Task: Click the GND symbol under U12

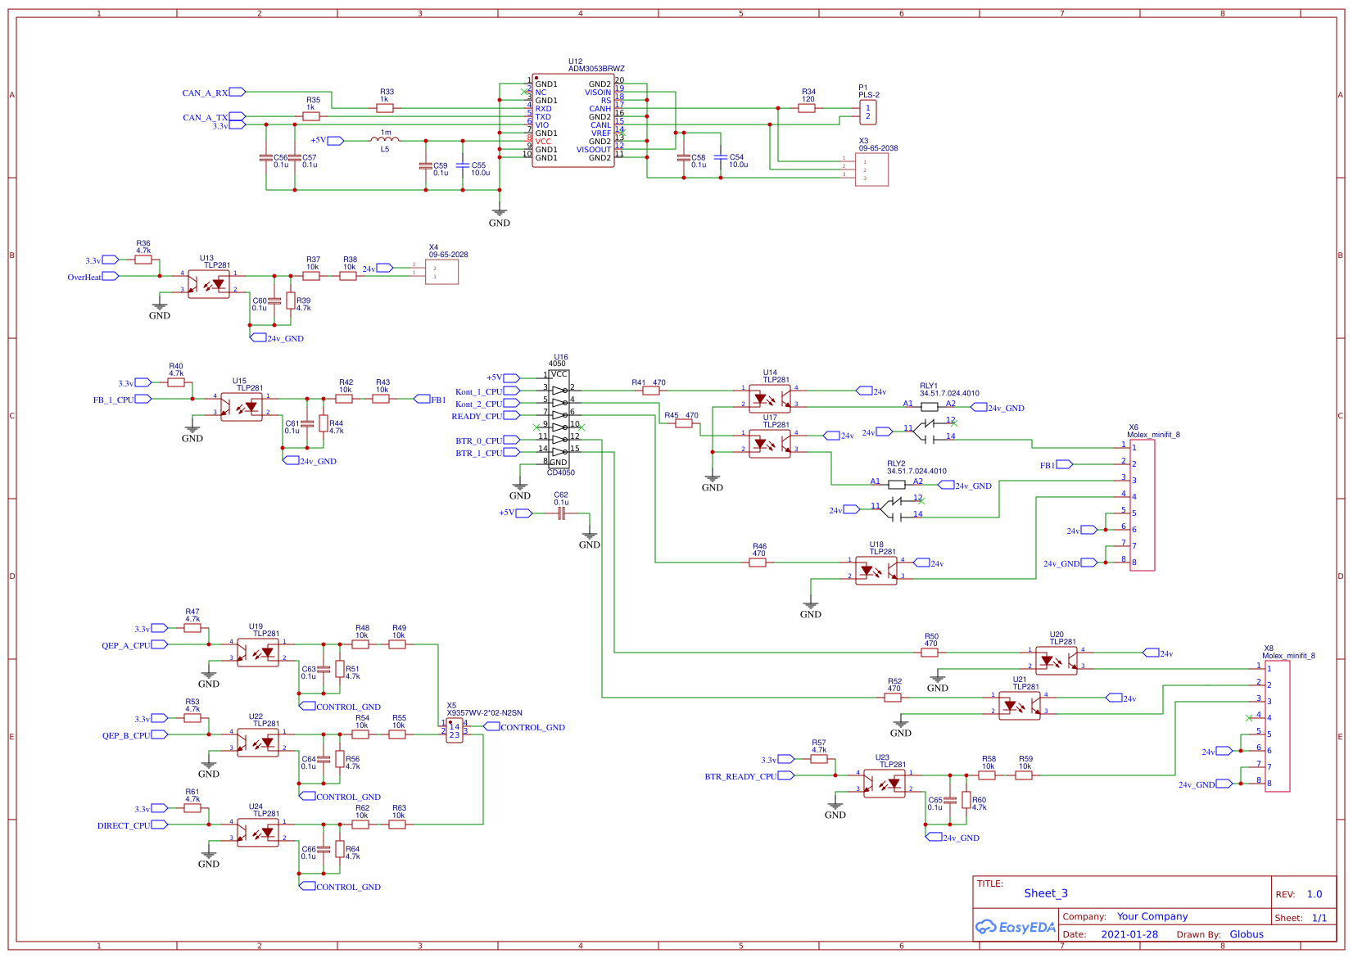Action: point(500,217)
